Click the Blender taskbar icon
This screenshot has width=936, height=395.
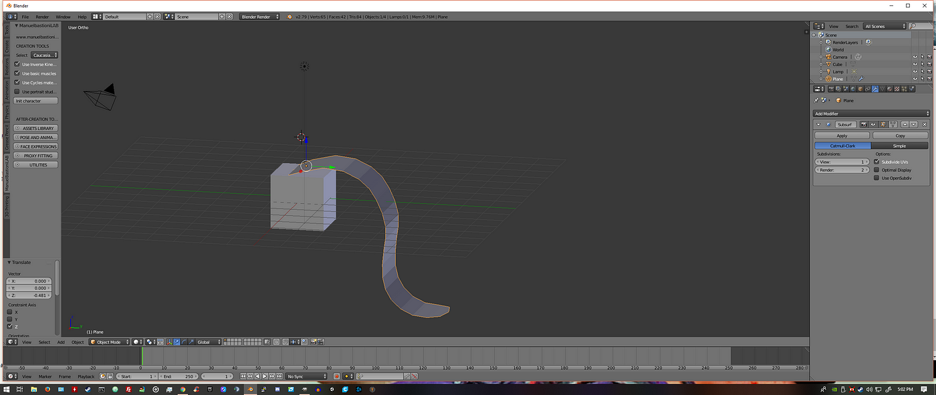[250, 389]
